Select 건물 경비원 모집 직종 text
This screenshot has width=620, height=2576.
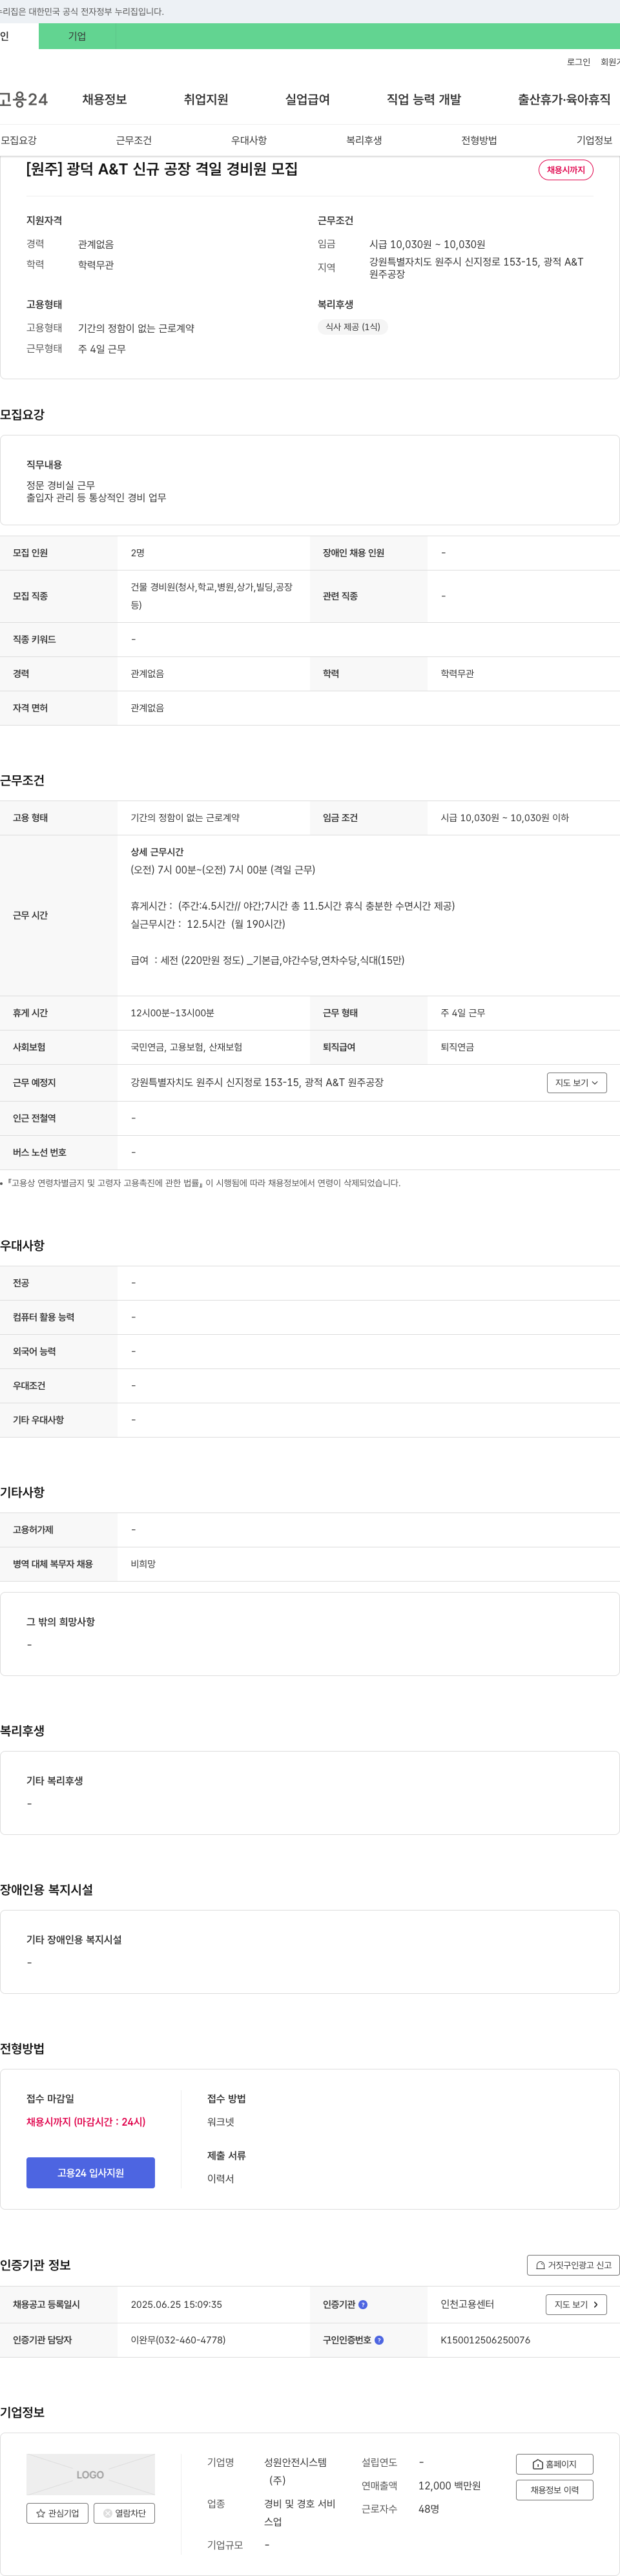(x=211, y=596)
